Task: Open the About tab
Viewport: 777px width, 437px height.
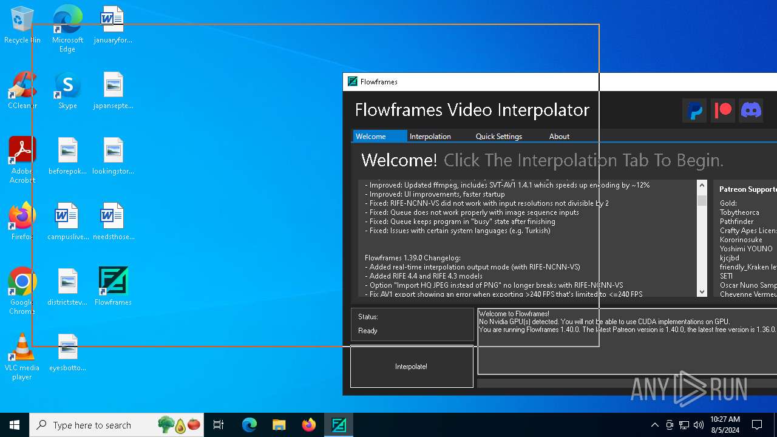Action: [559, 136]
